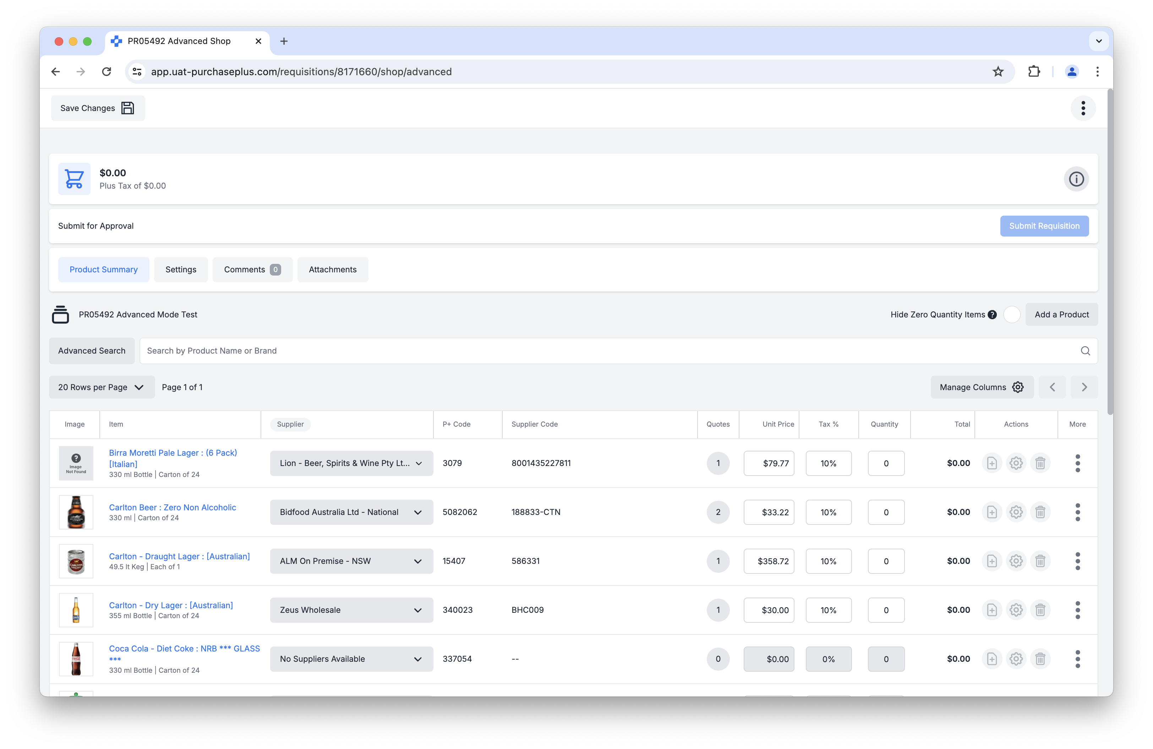Expand the 20 Rows per Page dropdown
This screenshot has height=749, width=1153.
click(x=102, y=387)
